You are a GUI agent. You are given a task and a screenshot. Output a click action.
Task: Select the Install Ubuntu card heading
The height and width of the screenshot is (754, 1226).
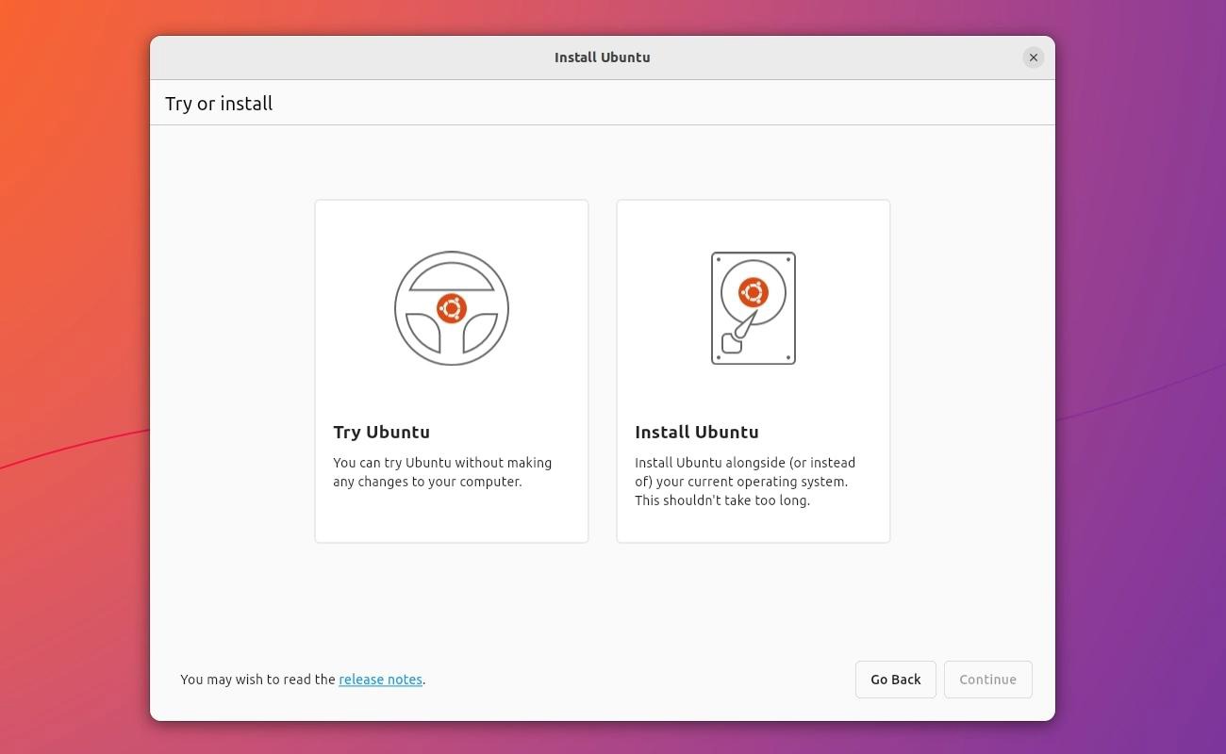pyautogui.click(x=697, y=432)
